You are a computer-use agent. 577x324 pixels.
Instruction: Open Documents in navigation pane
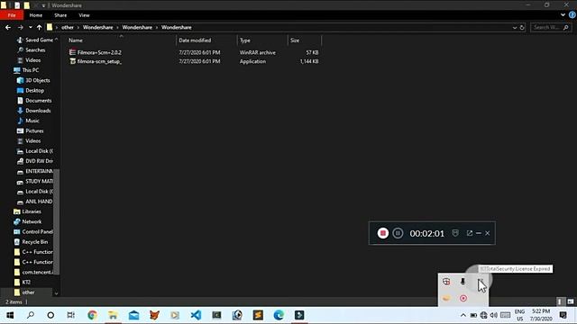point(34,100)
